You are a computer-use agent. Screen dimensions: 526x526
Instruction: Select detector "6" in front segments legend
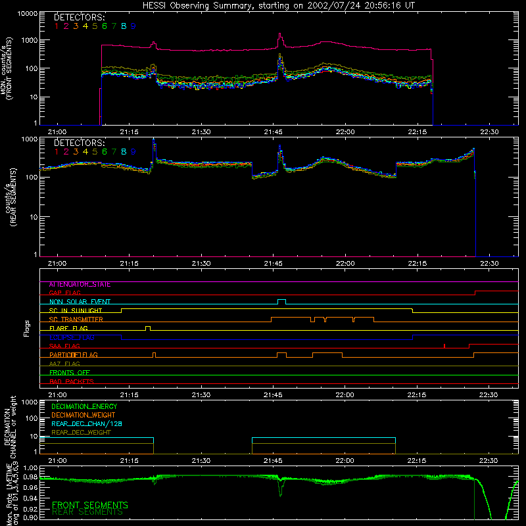point(105,26)
